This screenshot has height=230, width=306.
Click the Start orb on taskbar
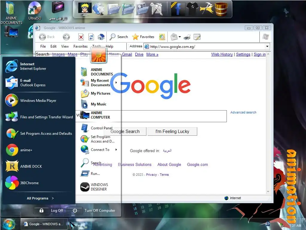[x=9, y=224]
